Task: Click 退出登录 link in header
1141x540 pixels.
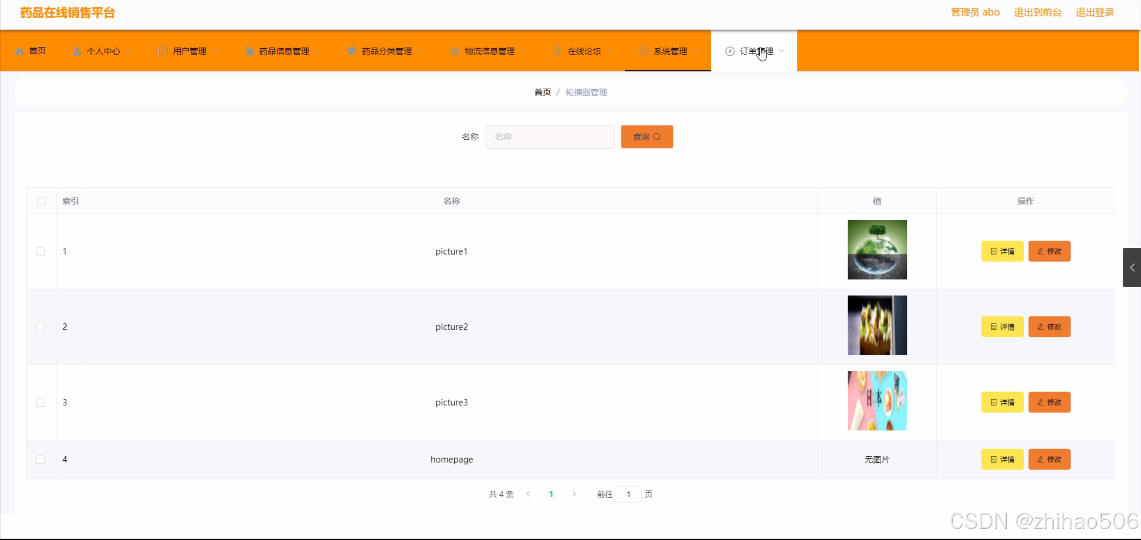Action: (1094, 12)
